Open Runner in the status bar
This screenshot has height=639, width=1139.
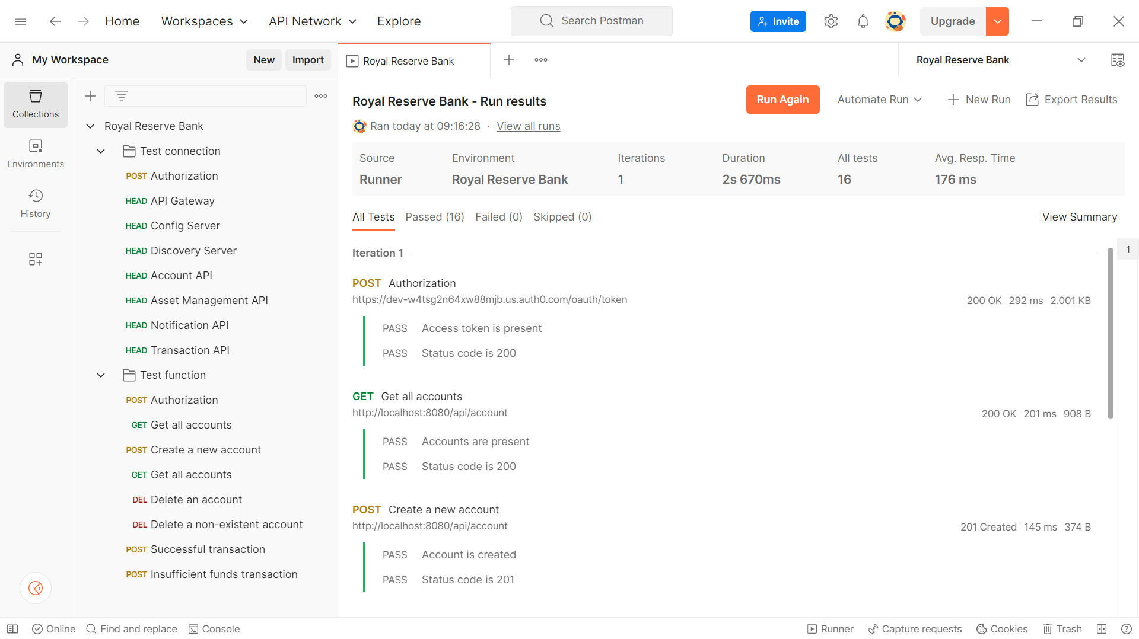831,629
